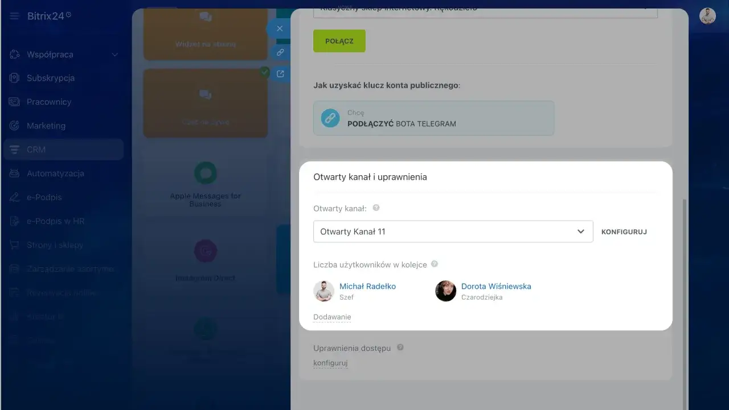
Task: Go to Marketing in the sidebar
Action: (x=46, y=126)
